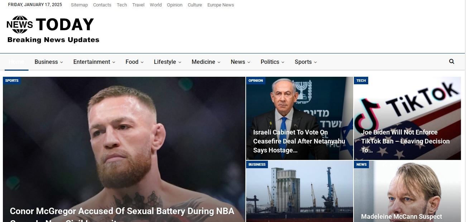The width and height of the screenshot is (466, 222).
Task: Expand the Food menu chevron
Action: tap(142, 62)
